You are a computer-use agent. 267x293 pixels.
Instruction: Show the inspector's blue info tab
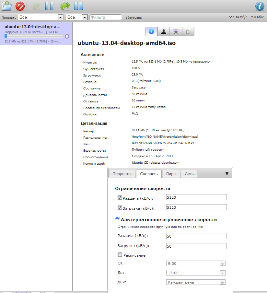[151, 31]
